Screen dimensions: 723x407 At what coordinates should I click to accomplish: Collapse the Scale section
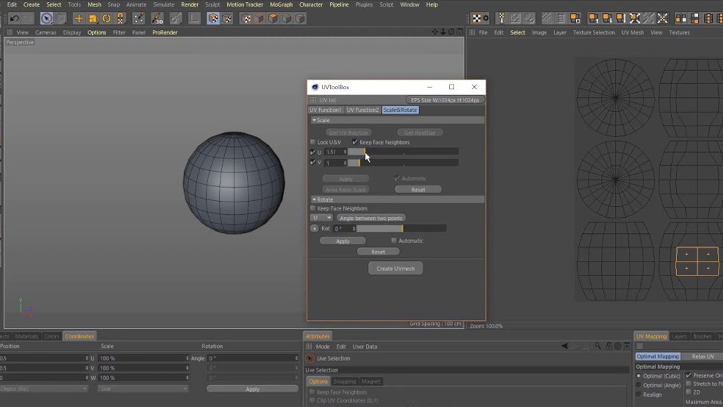[x=314, y=120]
